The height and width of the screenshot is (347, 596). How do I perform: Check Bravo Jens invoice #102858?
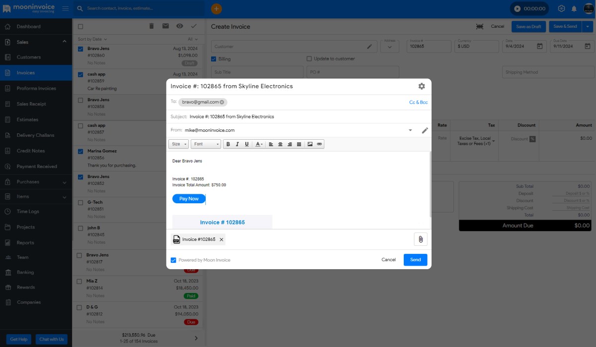pyautogui.click(x=80, y=100)
